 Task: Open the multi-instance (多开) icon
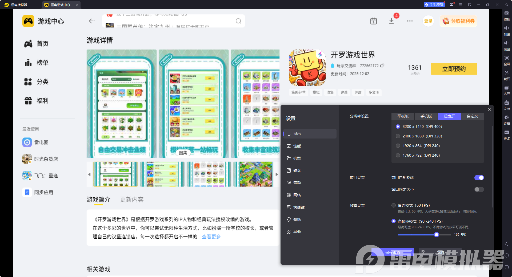(x=506, y=88)
